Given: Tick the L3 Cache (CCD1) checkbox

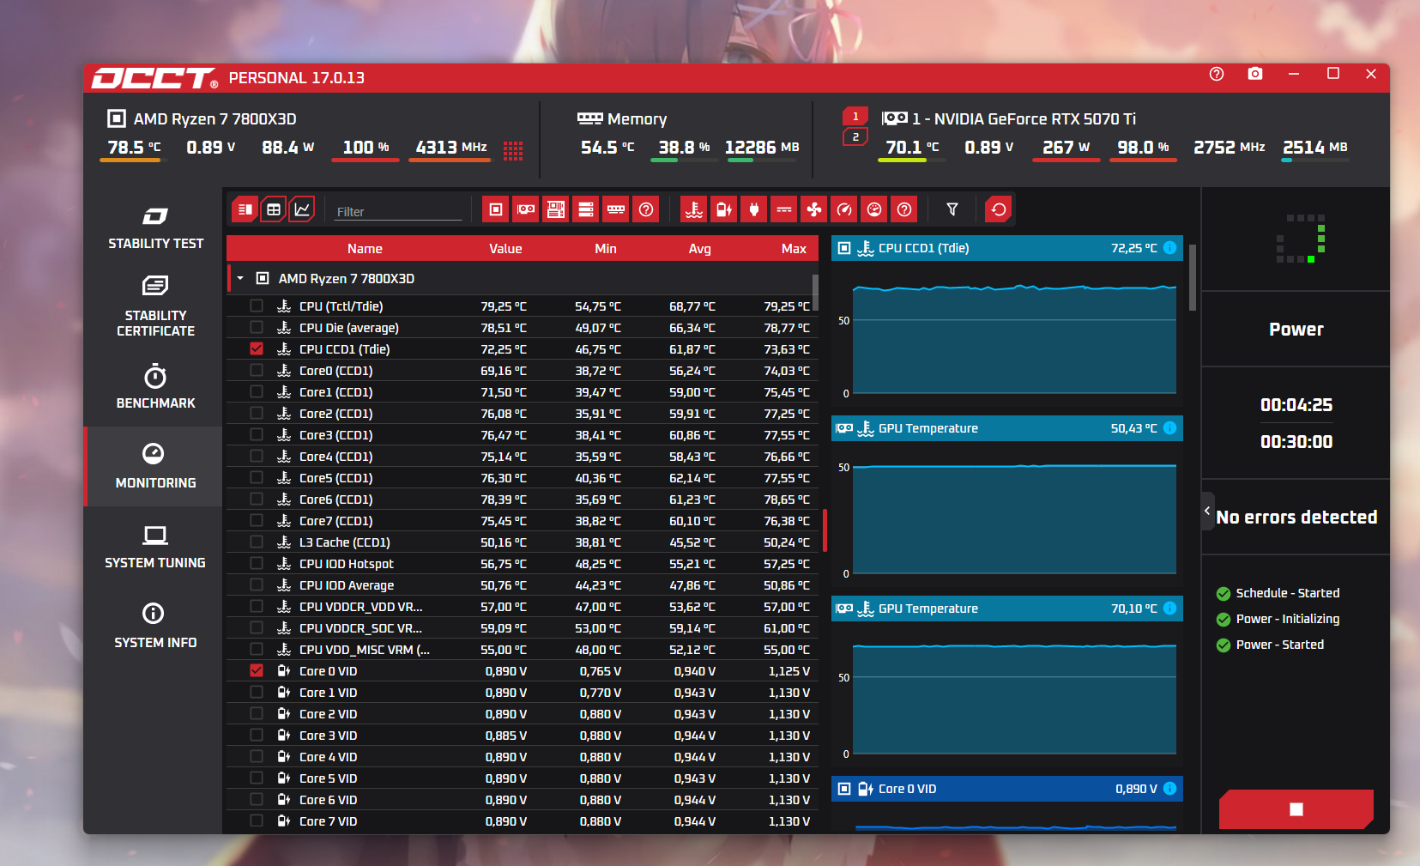Looking at the screenshot, I should coord(257,542).
